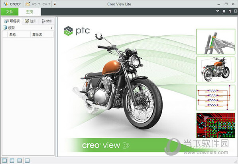Image resolution: width=238 pixels, height=164 pixels.
Task: Click the 零件名 column header
Action: (42, 35)
